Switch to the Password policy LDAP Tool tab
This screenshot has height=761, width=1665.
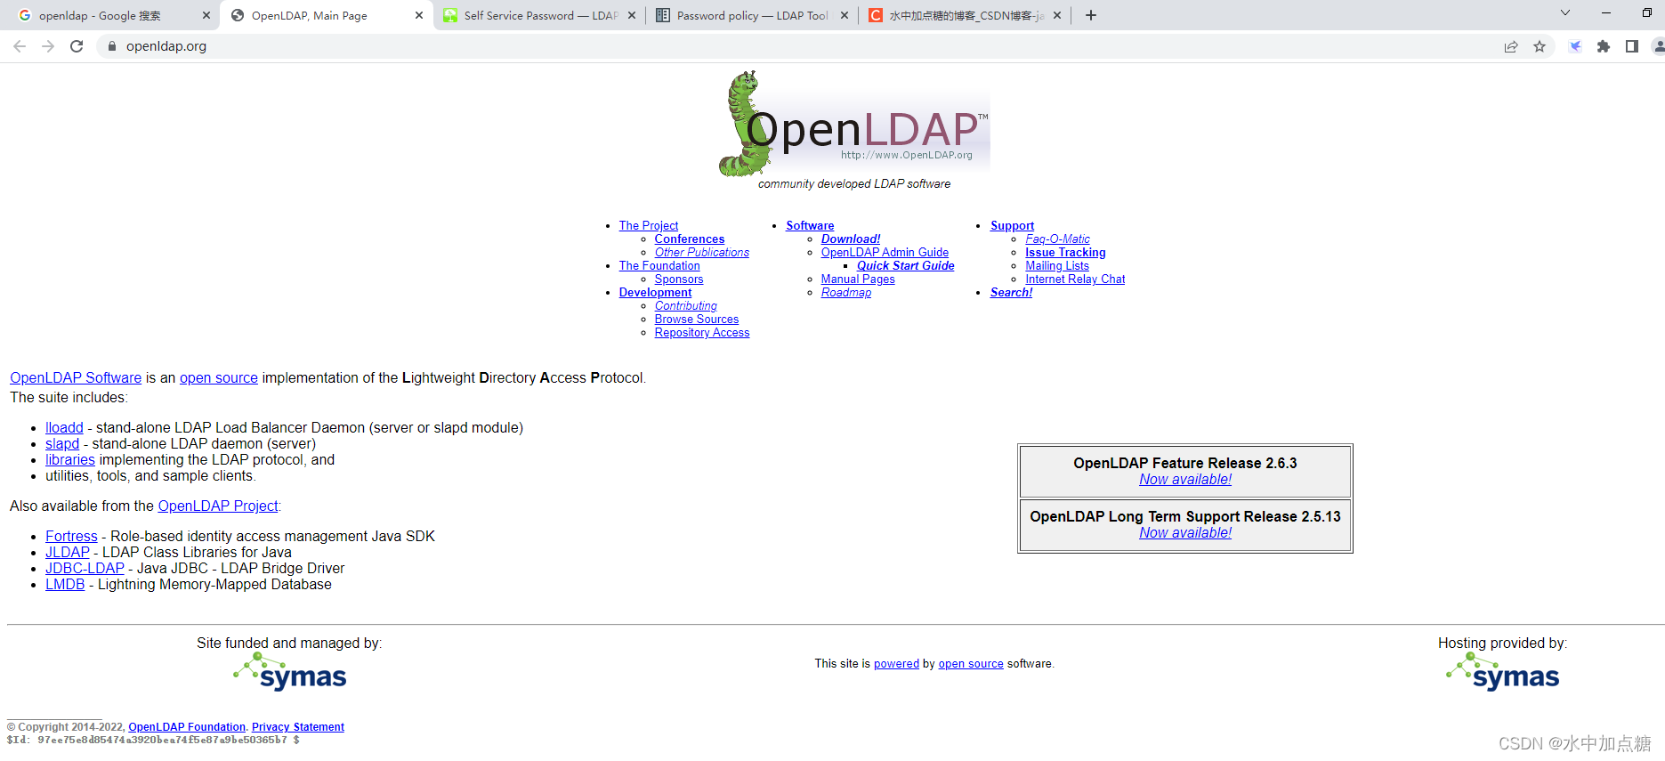(753, 15)
